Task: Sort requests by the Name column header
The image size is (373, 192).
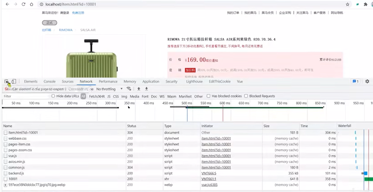Action: (x=64, y=126)
